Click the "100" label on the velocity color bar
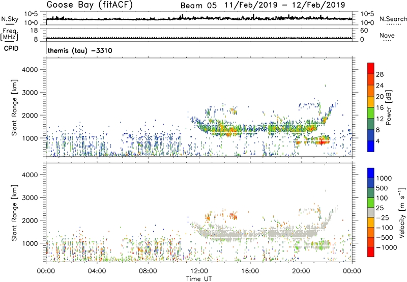The image size is (407, 282). click(382, 198)
